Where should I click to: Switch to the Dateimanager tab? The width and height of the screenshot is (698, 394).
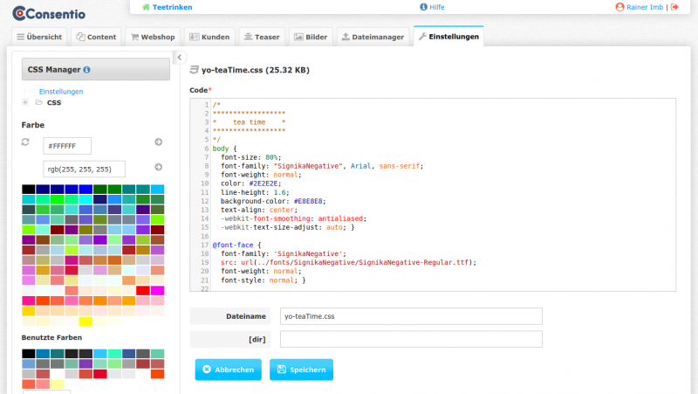click(373, 38)
